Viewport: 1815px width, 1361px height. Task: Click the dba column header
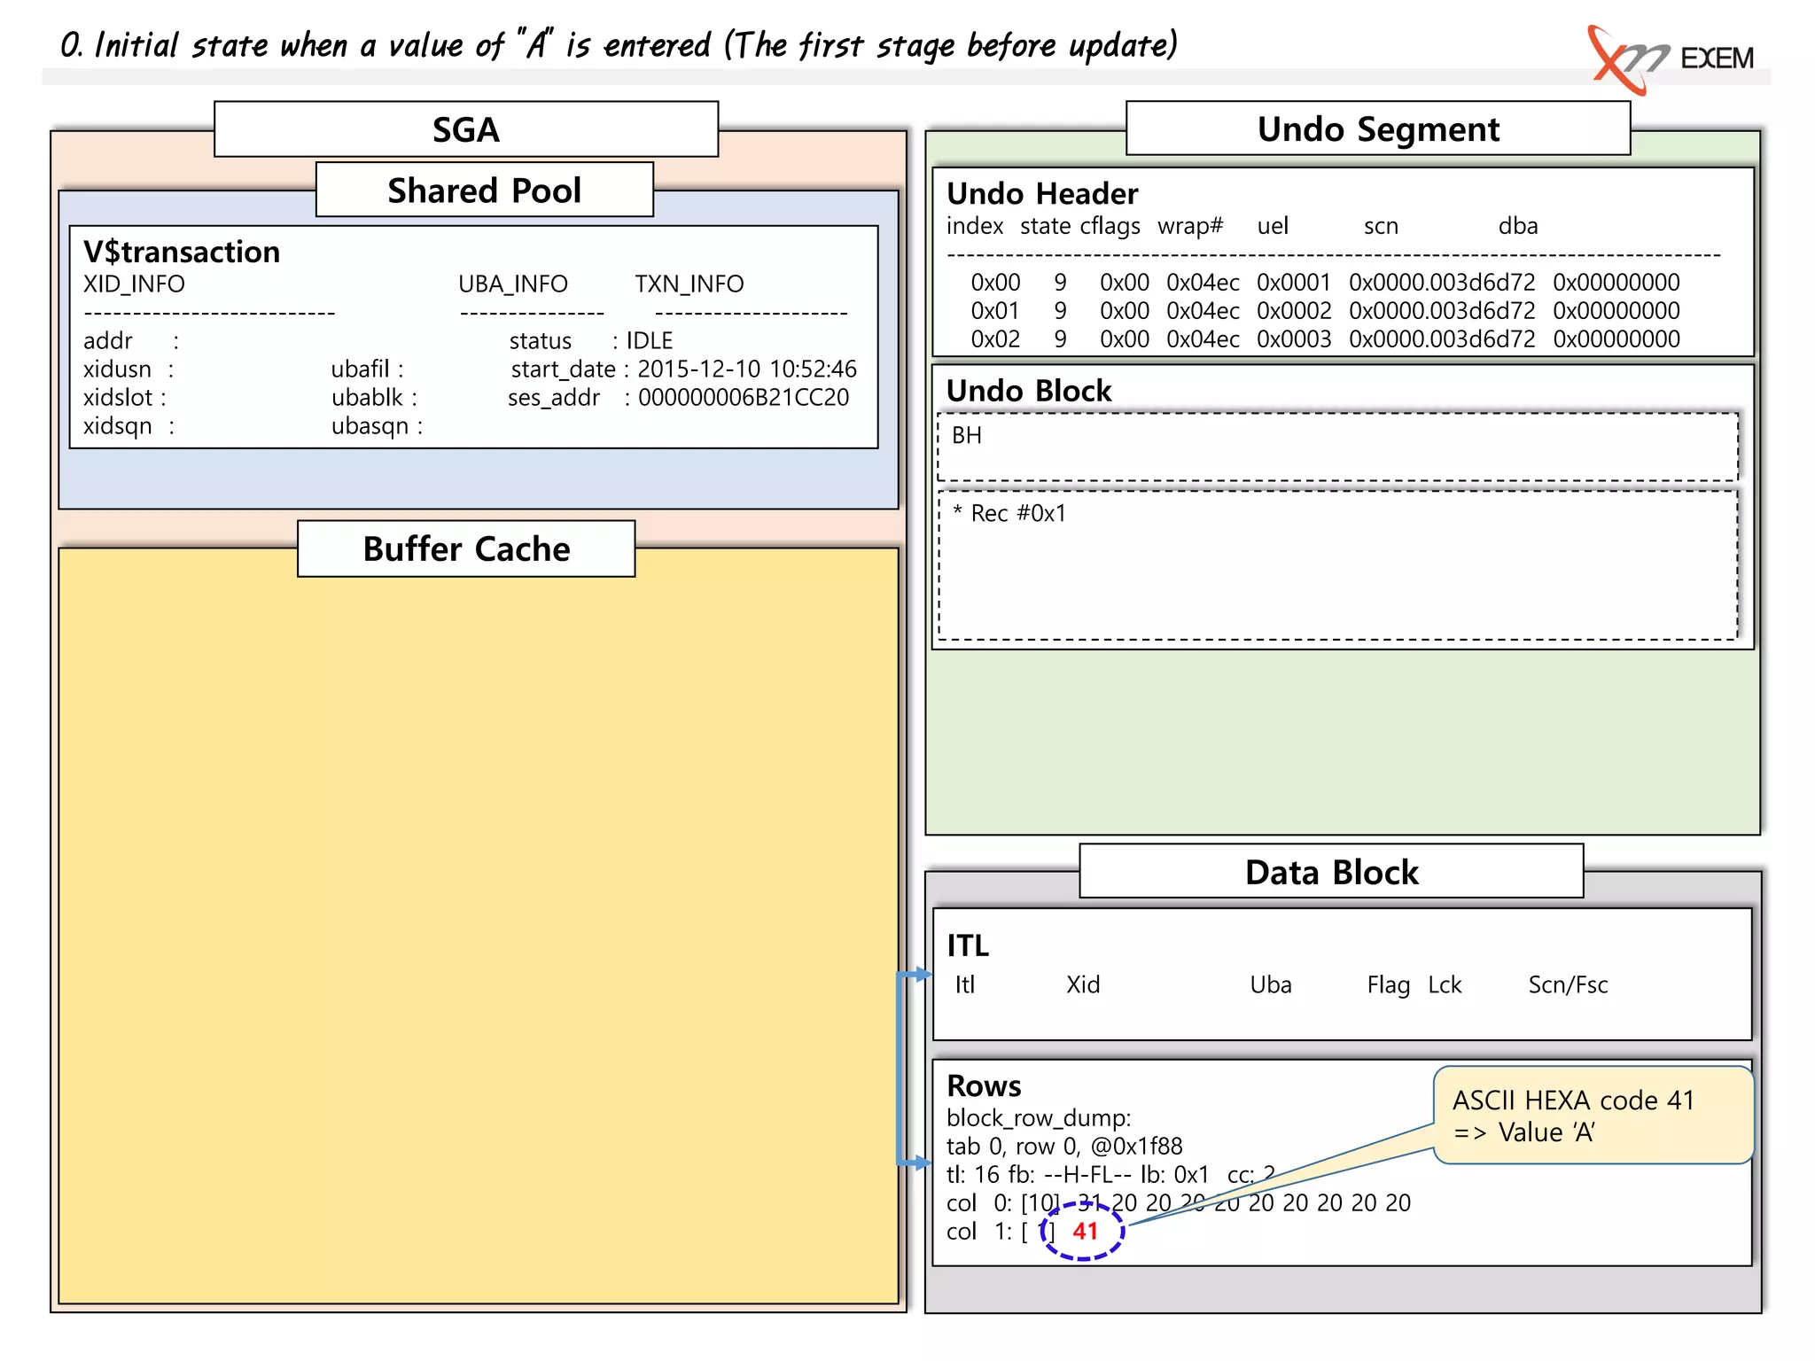1518,226
